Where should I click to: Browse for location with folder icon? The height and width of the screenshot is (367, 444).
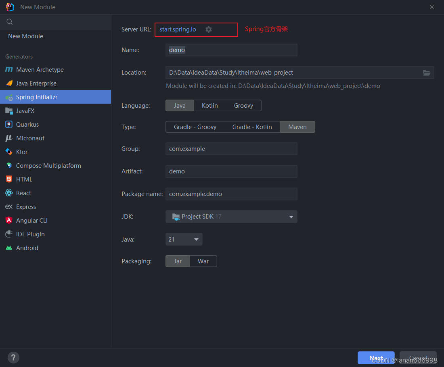point(427,73)
